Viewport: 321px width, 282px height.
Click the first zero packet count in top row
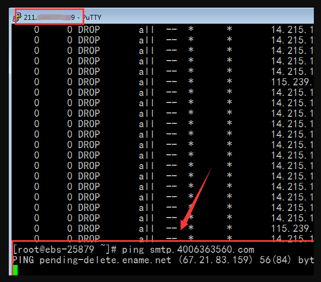37,30
